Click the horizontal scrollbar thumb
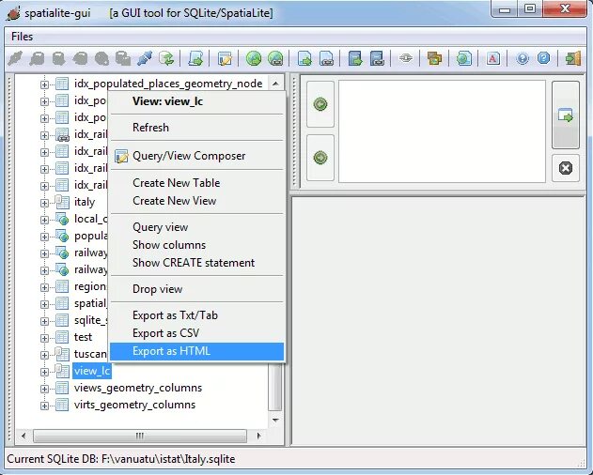 pos(140,436)
